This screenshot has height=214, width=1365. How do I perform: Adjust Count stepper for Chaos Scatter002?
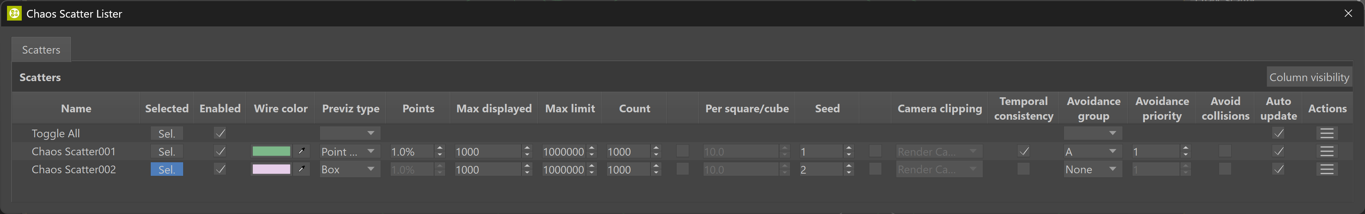click(657, 170)
